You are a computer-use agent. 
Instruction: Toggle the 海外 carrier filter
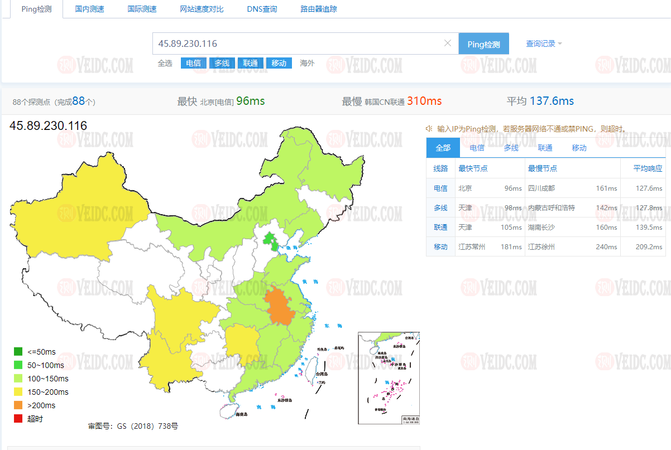(307, 63)
